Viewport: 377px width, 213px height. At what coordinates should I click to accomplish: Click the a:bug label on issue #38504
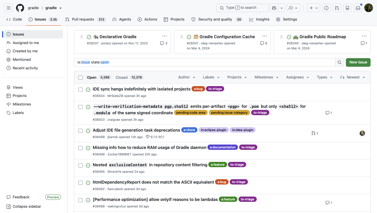point(198,89)
